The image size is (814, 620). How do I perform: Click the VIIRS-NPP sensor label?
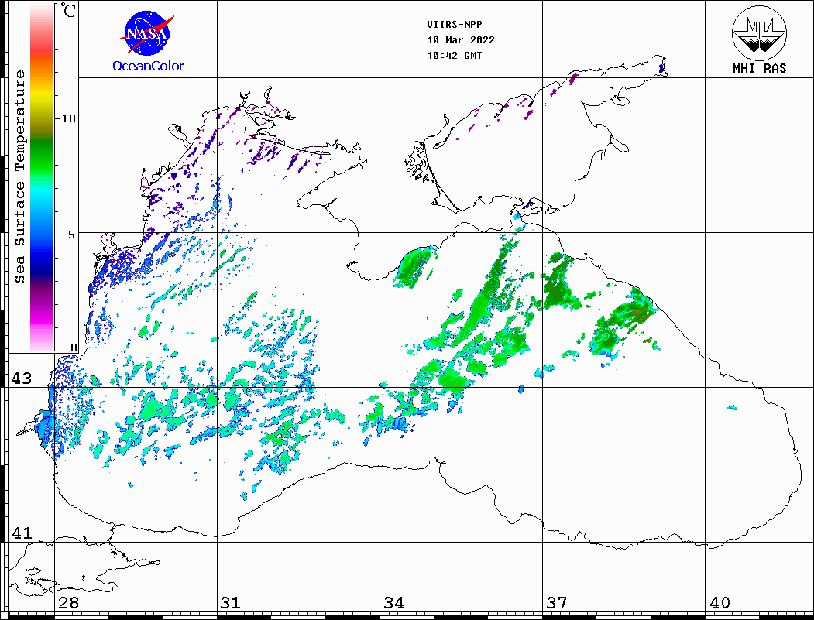454,25
